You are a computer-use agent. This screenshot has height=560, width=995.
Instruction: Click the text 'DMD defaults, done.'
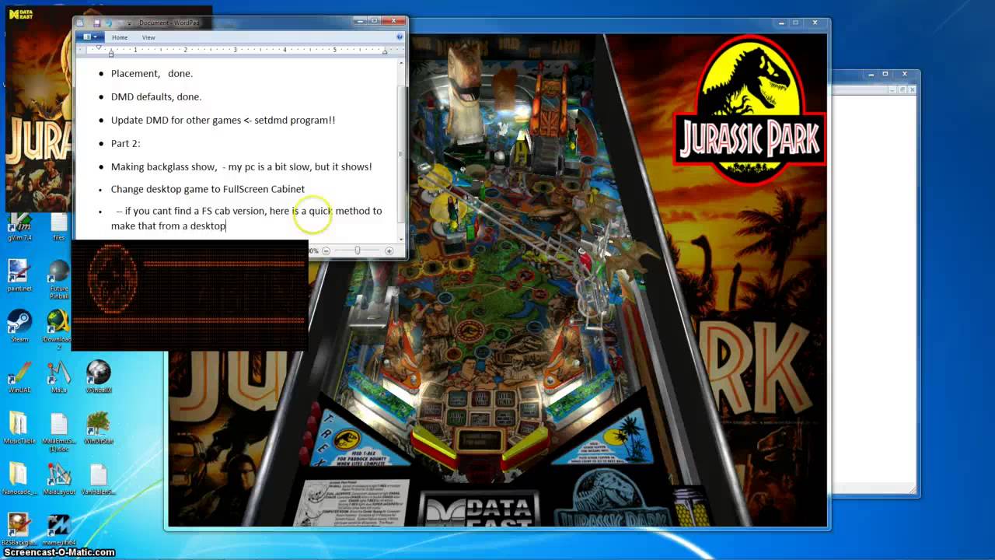[x=156, y=96]
